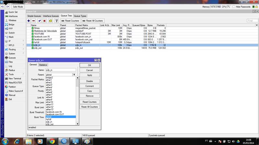Click the redo arrow icon

click(x=7, y=7)
